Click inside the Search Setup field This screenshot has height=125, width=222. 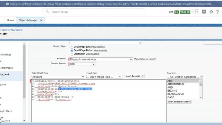point(93,12)
